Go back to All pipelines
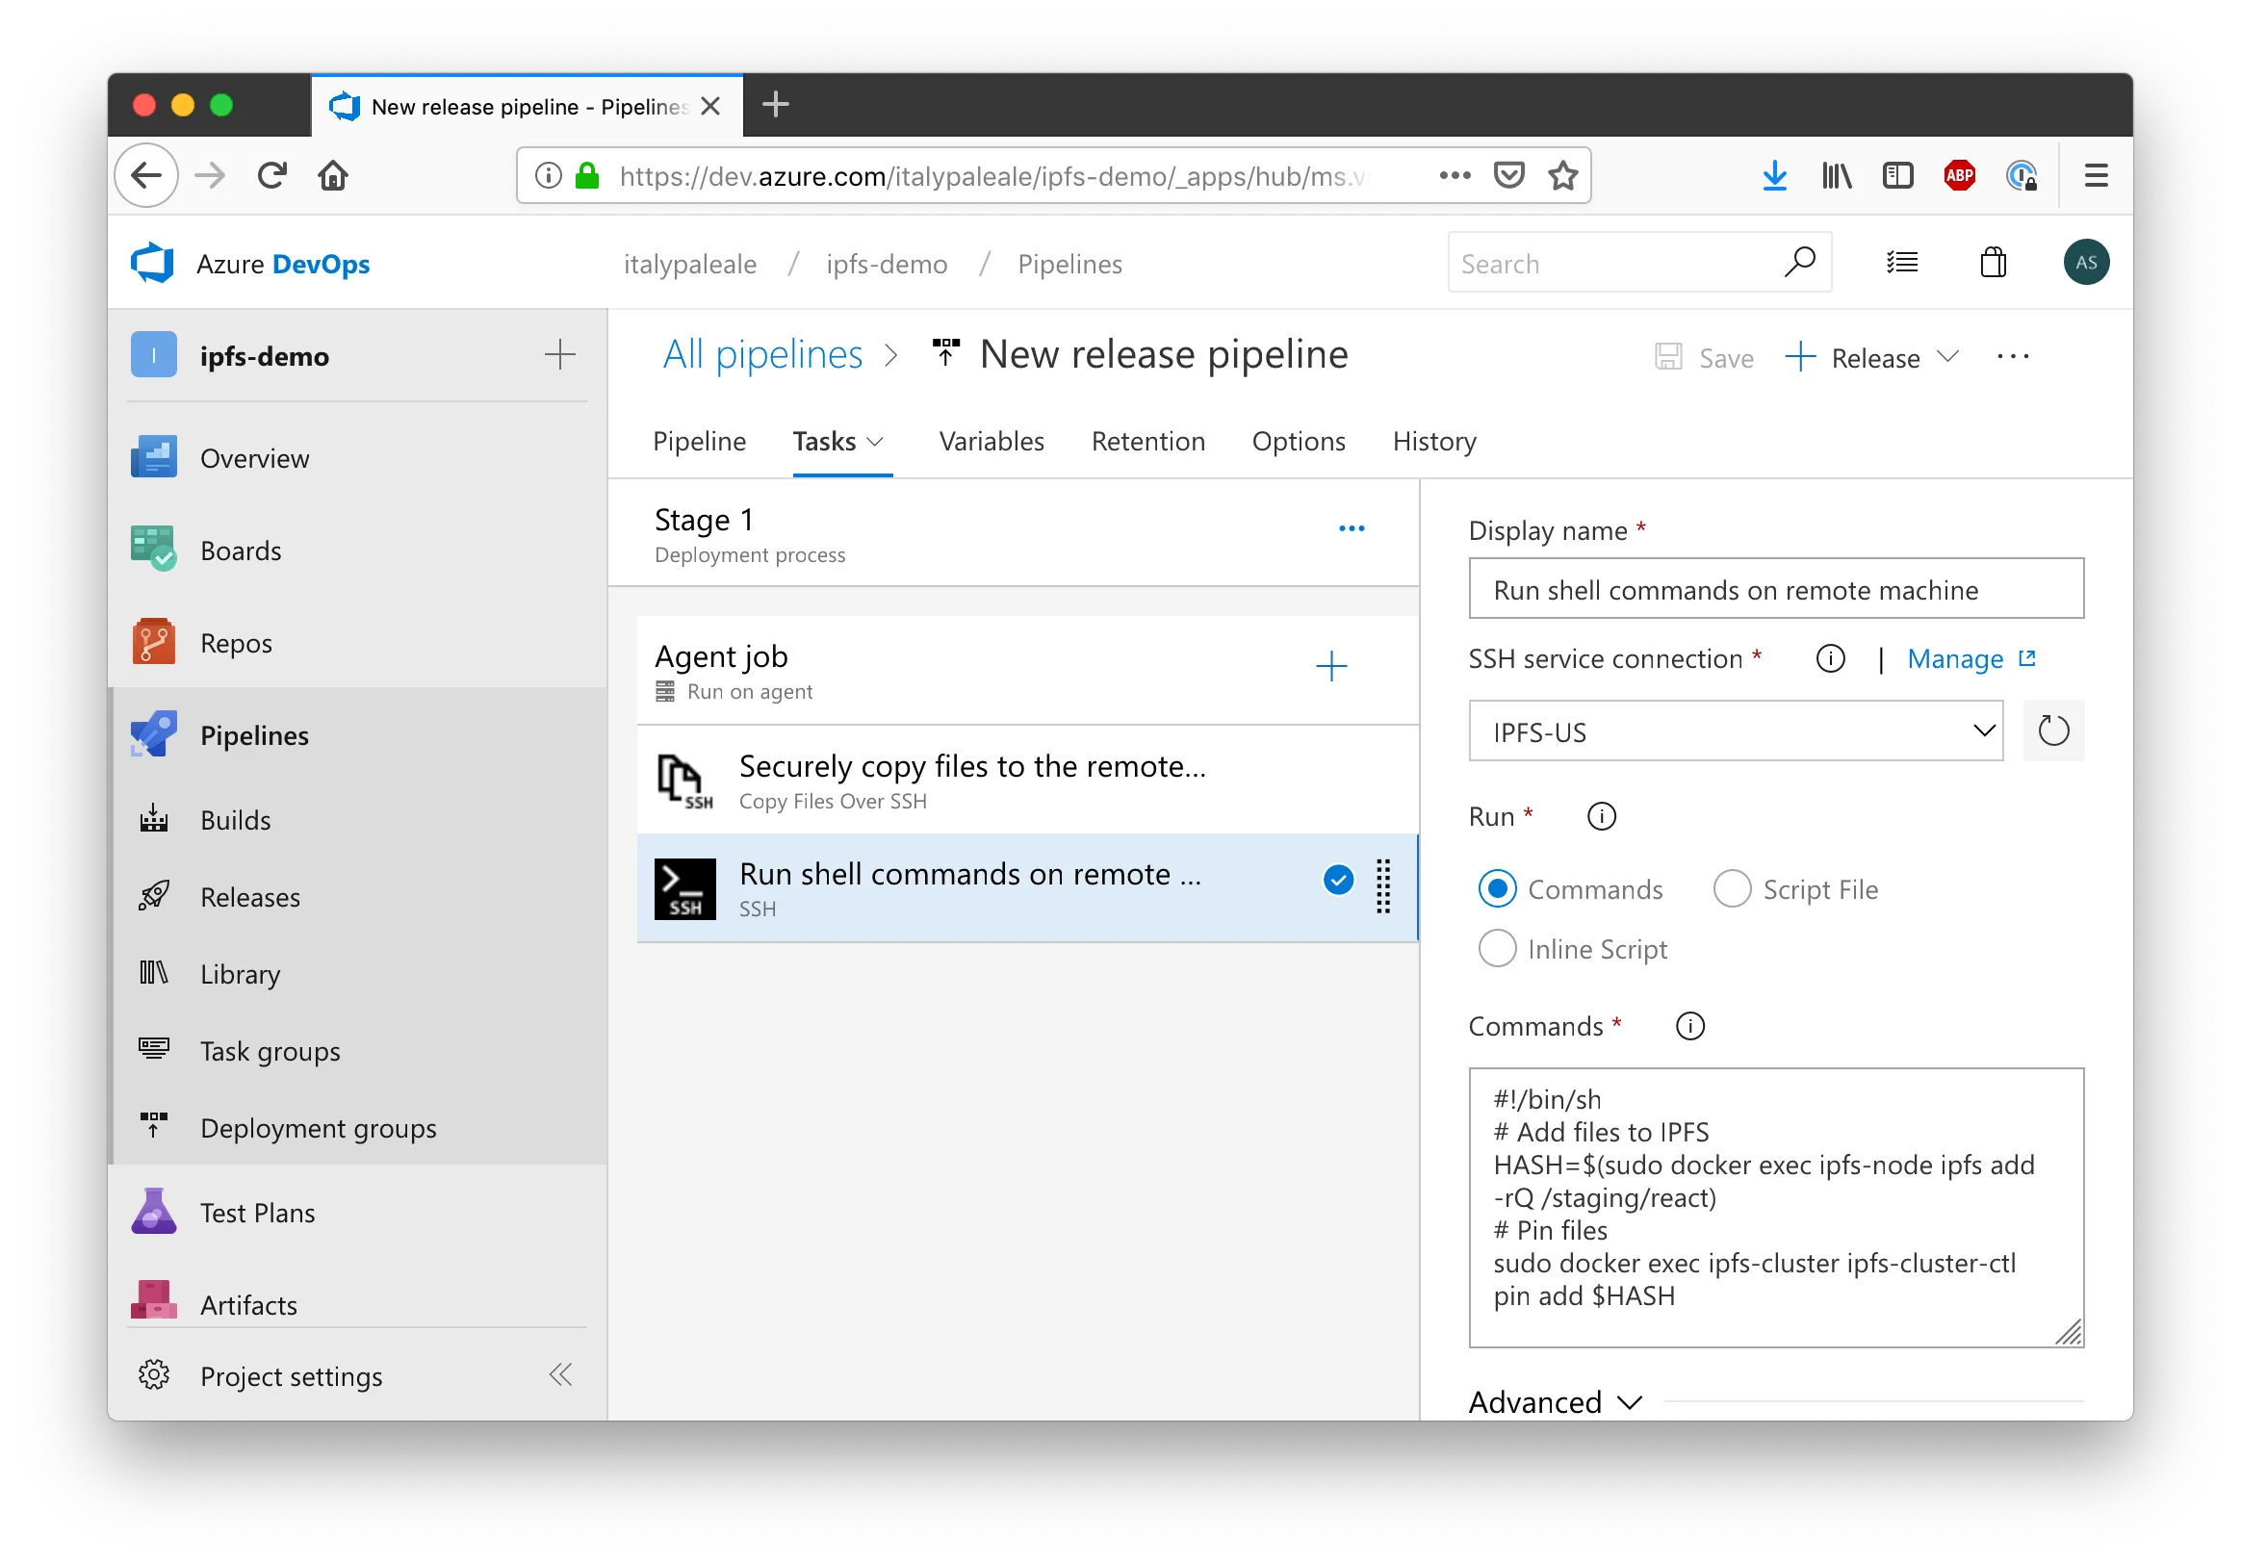This screenshot has width=2241, height=1563. (762, 354)
